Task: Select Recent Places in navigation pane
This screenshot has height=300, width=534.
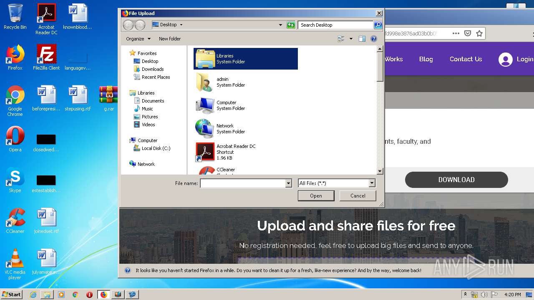Action: (x=152, y=77)
